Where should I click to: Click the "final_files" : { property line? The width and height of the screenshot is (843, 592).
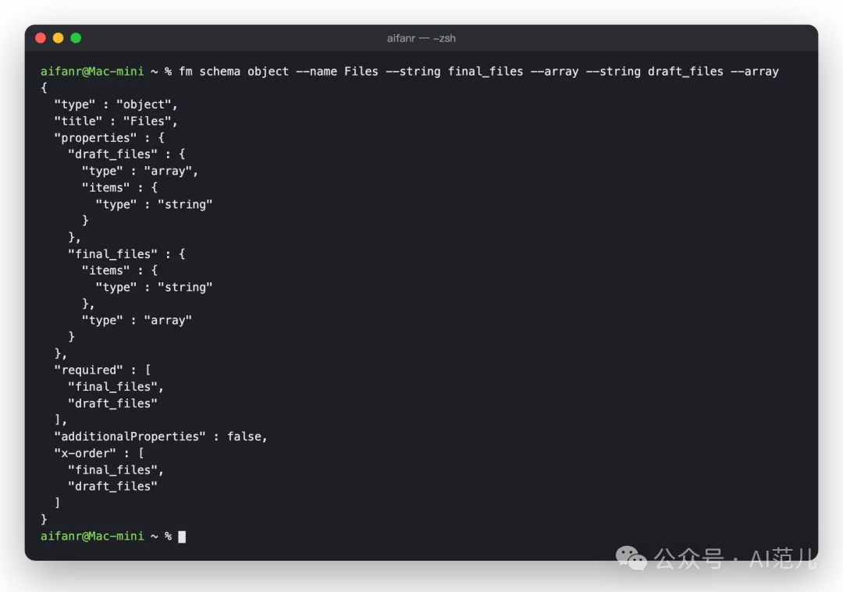pyautogui.click(x=126, y=253)
